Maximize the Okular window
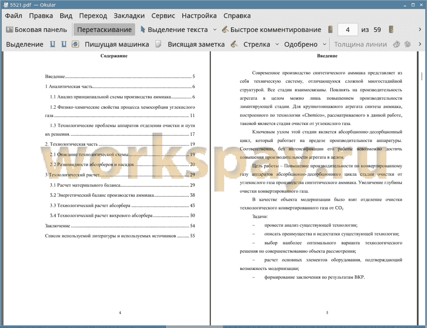The width and height of the screenshot is (427, 328). pos(413,5)
